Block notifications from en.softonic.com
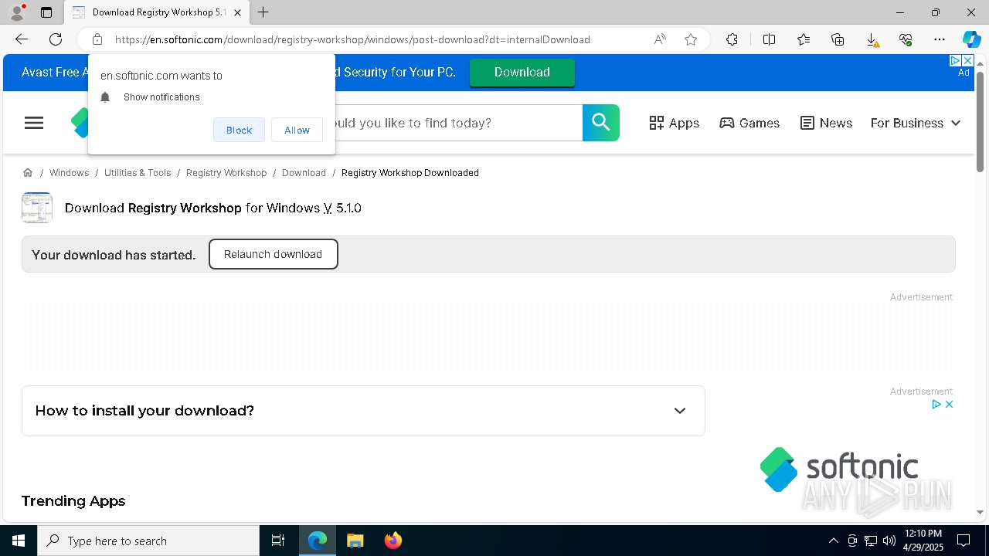989x556 pixels. (239, 130)
